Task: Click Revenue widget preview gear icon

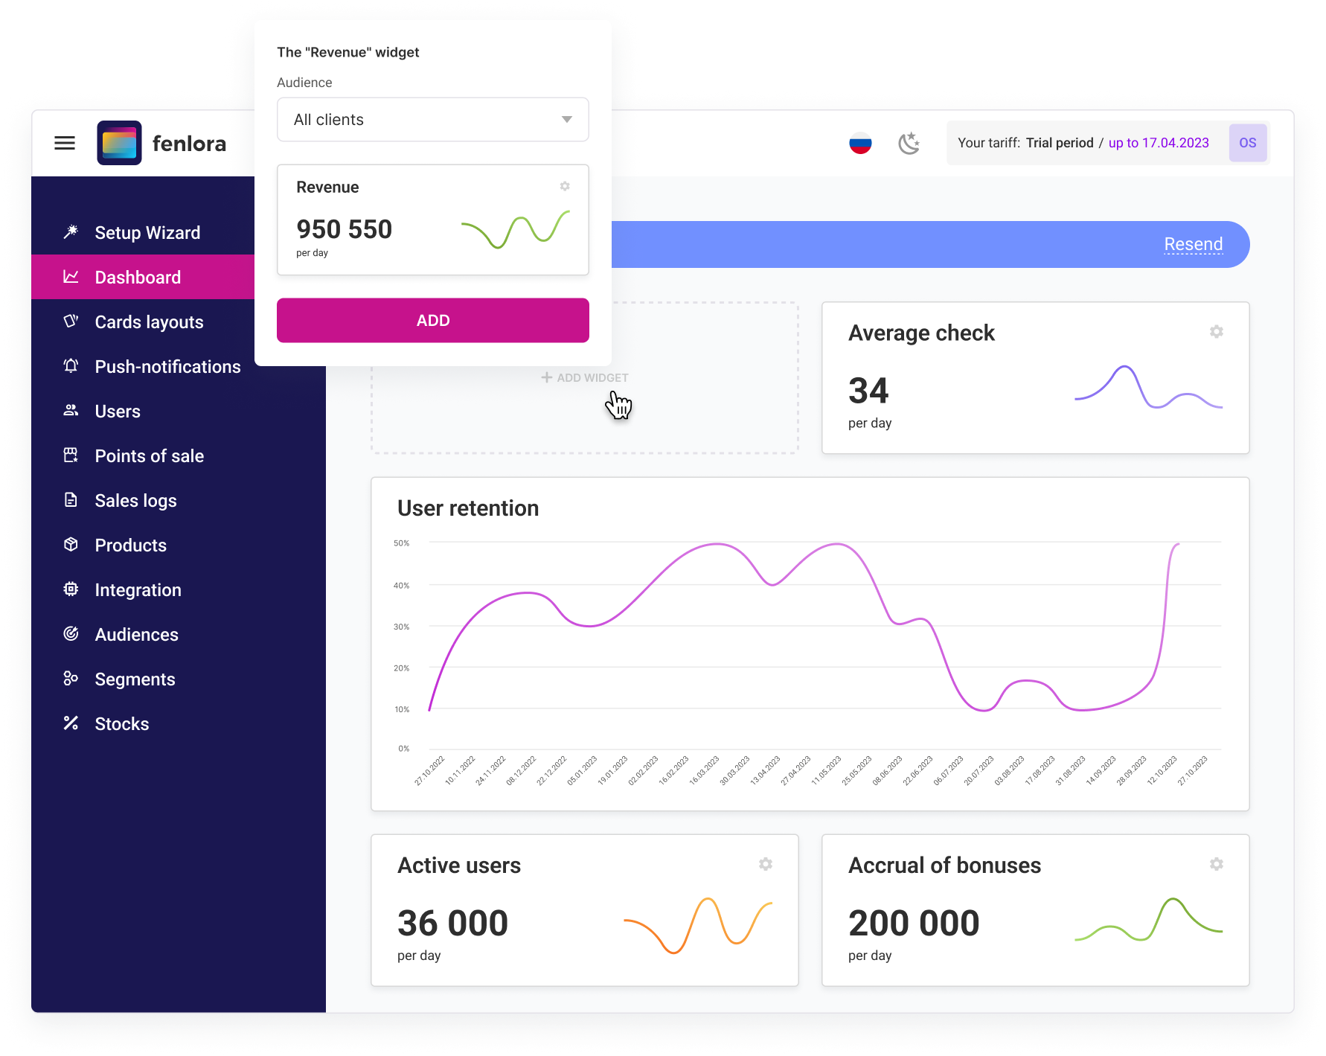Action: click(565, 186)
